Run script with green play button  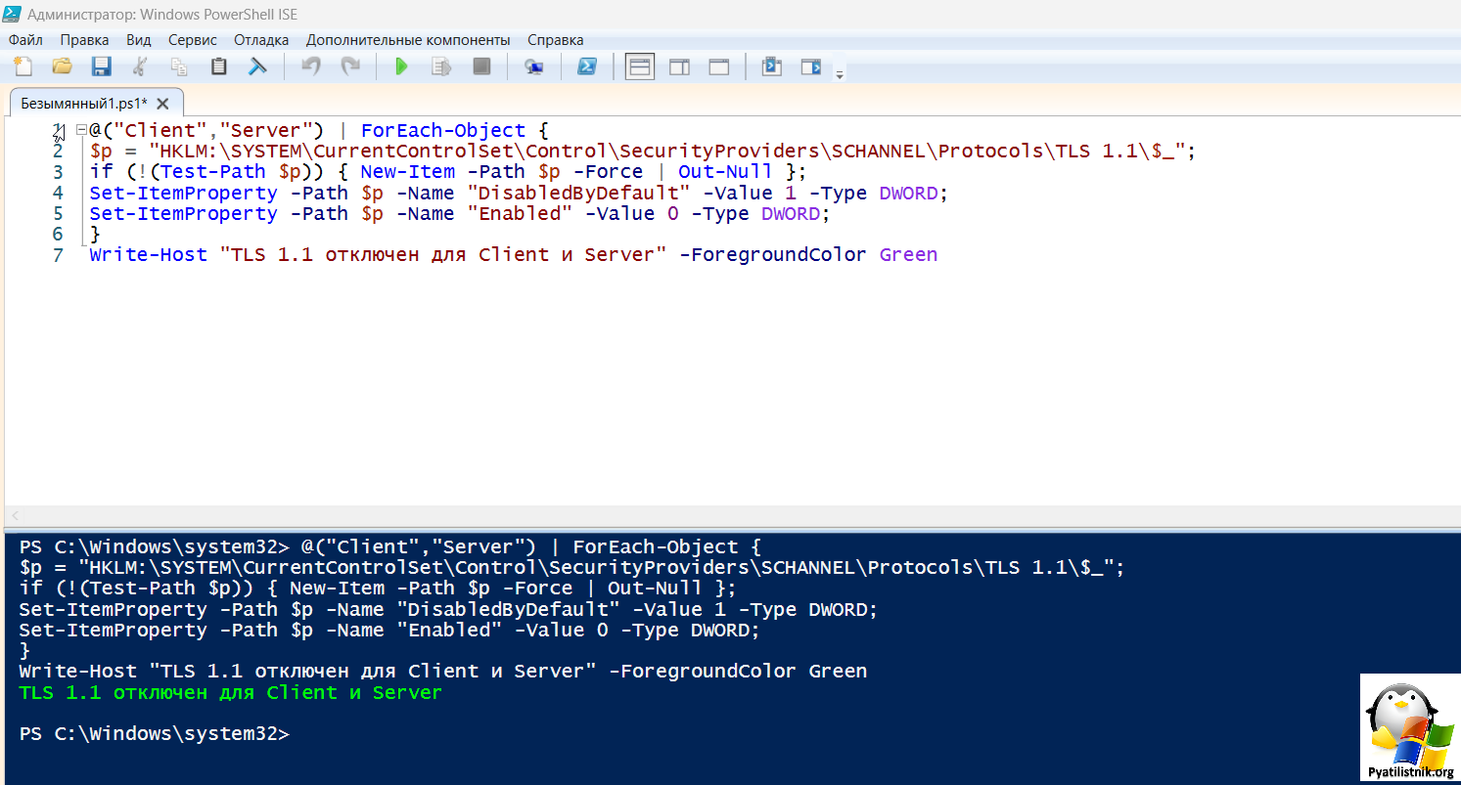[x=401, y=66]
